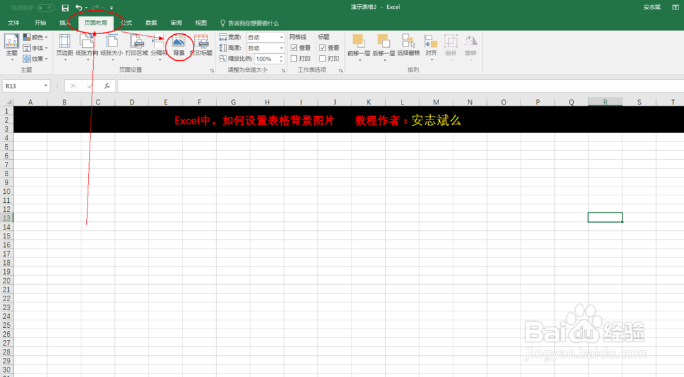Open the 纸张大小 (Paper Size) tool
The image size is (684, 377).
(x=111, y=46)
